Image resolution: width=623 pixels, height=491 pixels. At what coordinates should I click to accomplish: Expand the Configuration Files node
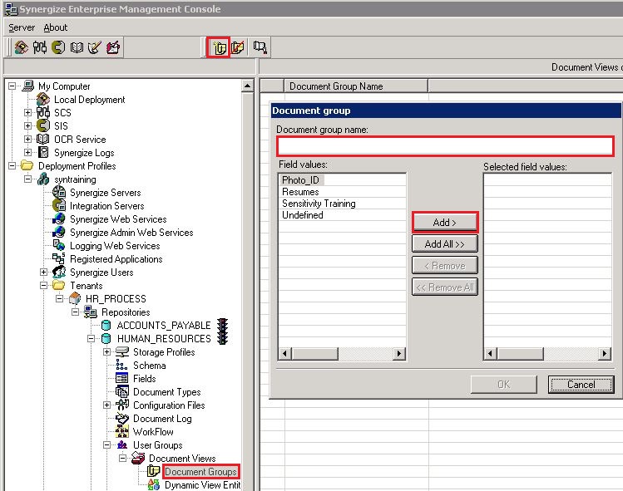click(x=106, y=405)
